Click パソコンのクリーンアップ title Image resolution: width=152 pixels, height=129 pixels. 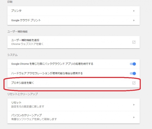pyautogui.click(x=26, y=115)
